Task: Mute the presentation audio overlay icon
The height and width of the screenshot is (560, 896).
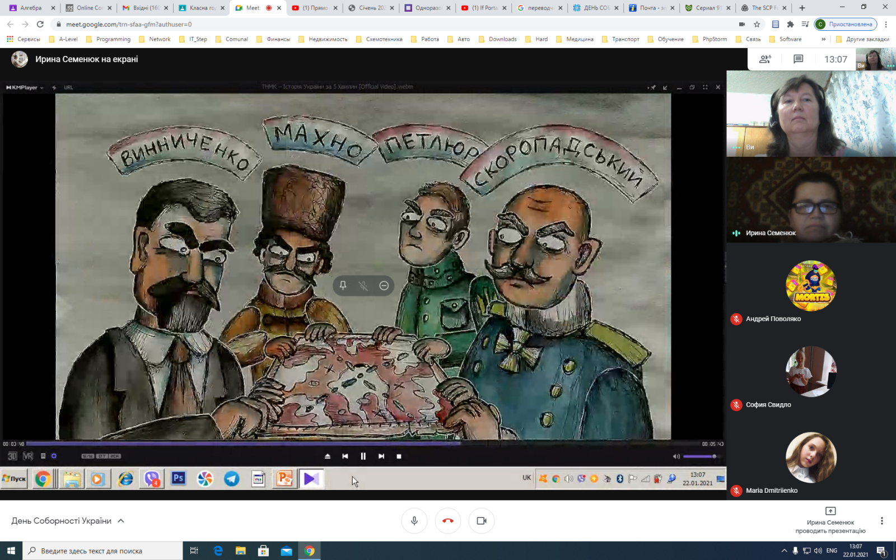Action: tap(363, 286)
